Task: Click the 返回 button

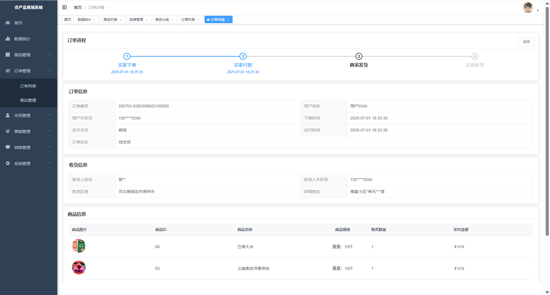Action: point(526,42)
